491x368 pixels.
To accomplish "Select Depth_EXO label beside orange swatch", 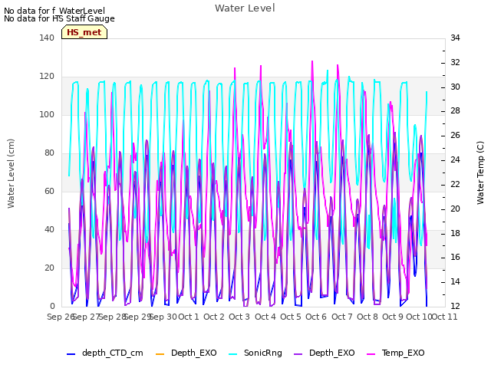I will (x=194, y=353).
